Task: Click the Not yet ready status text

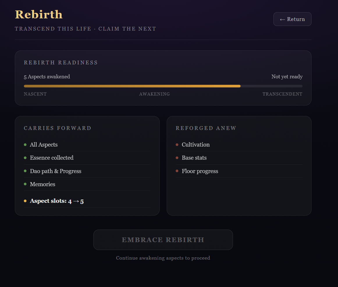Action: (287, 77)
